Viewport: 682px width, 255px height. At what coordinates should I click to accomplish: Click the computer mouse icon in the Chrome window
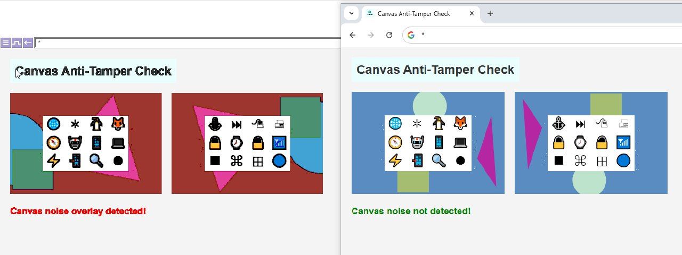click(602, 123)
